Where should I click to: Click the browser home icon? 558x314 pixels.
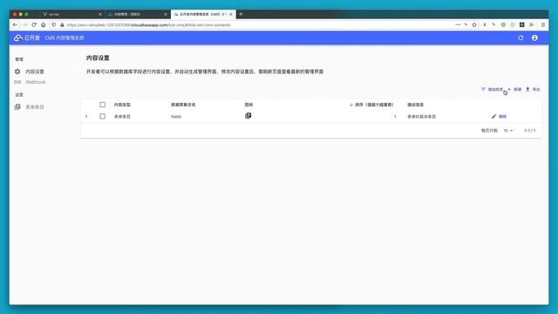pyautogui.click(x=43, y=25)
